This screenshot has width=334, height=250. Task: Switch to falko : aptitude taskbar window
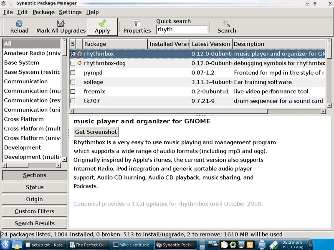132,245
